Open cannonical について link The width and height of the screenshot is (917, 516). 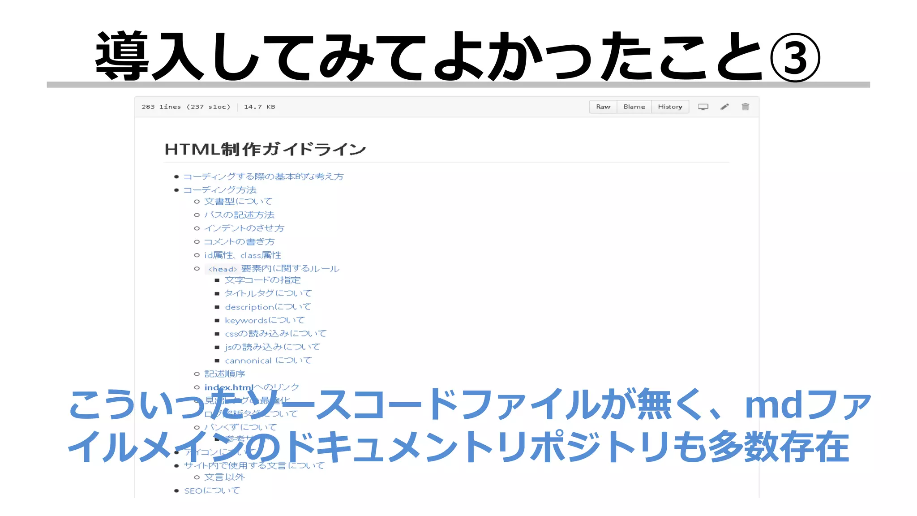(x=268, y=361)
